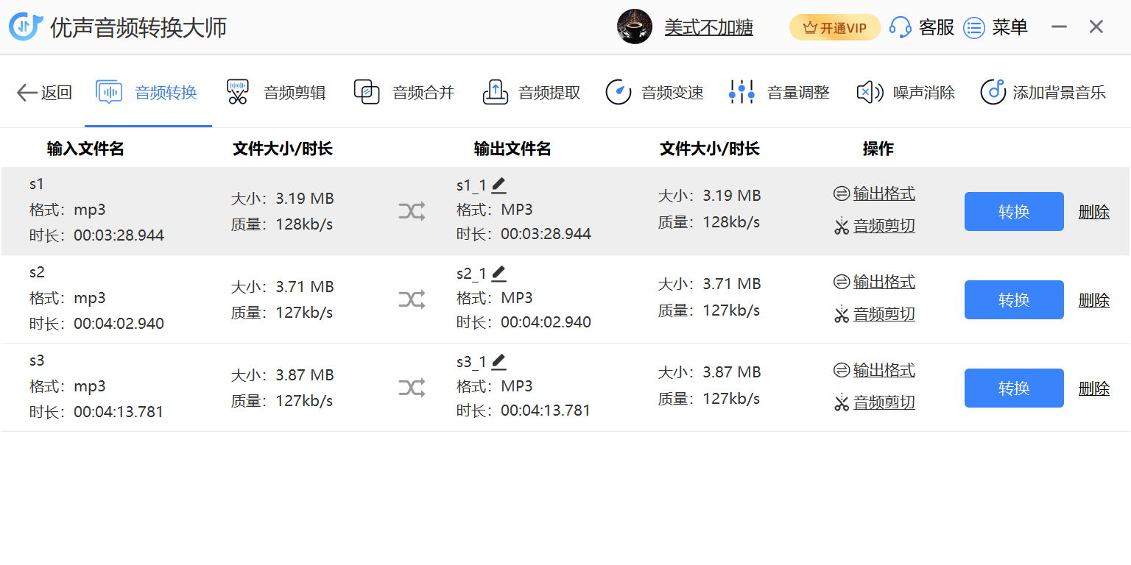Go back using the 返回 button
1131x565 pixels.
[x=44, y=93]
